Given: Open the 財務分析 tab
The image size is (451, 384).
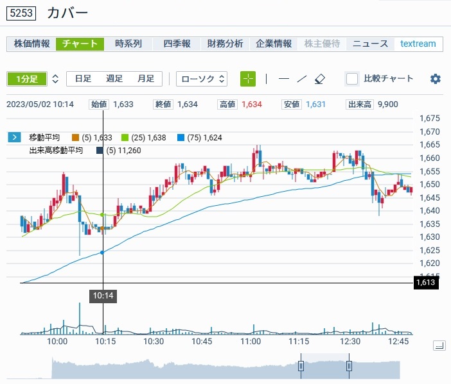Looking at the screenshot, I should click(x=225, y=44).
